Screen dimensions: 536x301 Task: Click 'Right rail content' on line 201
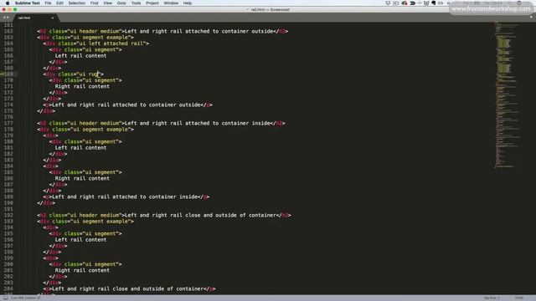[x=82, y=271]
